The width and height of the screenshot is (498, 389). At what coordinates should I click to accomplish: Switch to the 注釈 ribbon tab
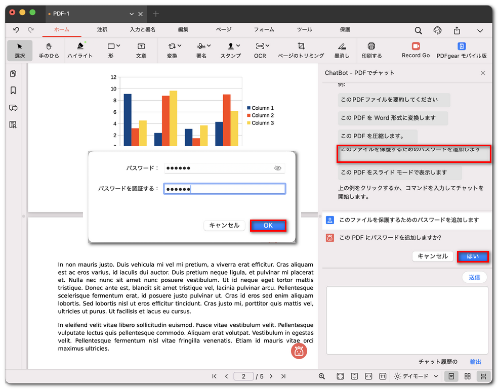[x=102, y=29]
